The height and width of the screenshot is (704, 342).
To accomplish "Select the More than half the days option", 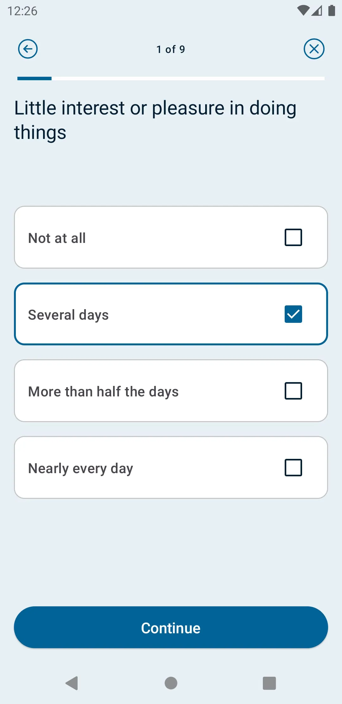I will tap(171, 391).
